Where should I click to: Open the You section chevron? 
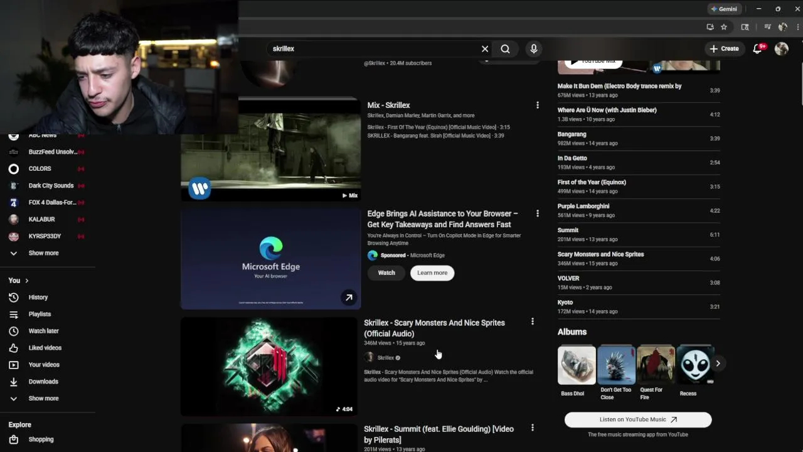(26, 281)
